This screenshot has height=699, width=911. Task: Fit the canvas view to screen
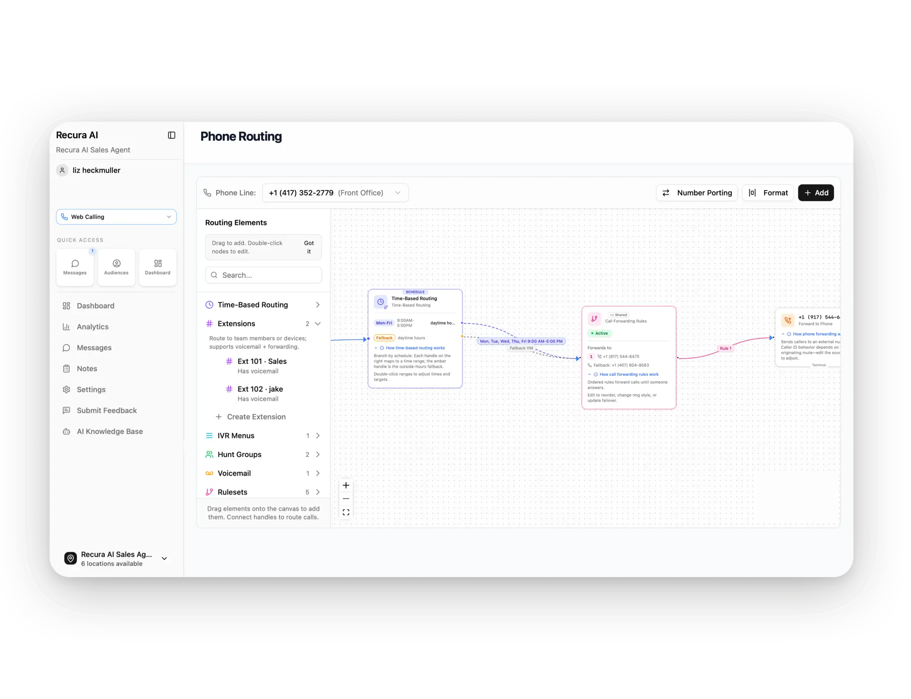pos(346,512)
